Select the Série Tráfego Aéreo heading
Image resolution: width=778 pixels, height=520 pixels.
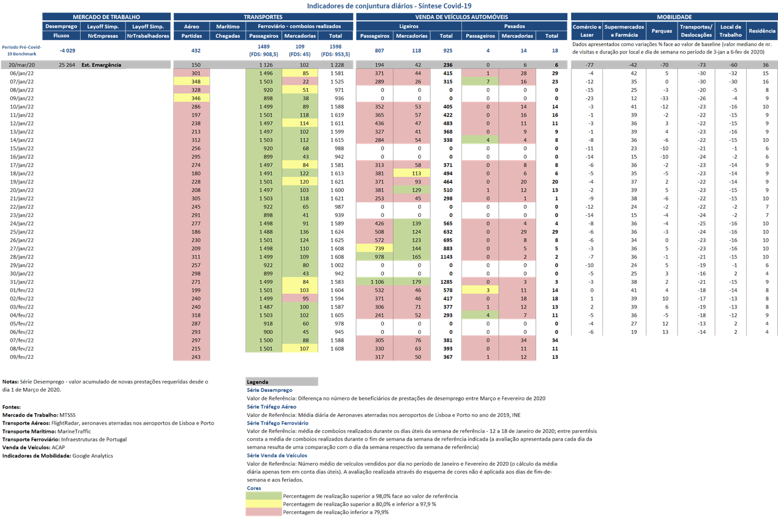click(272, 407)
